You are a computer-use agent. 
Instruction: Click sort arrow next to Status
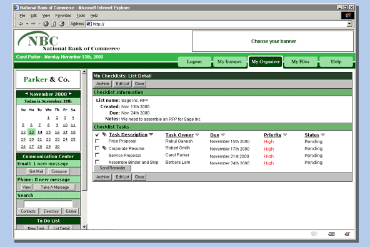(x=323, y=134)
